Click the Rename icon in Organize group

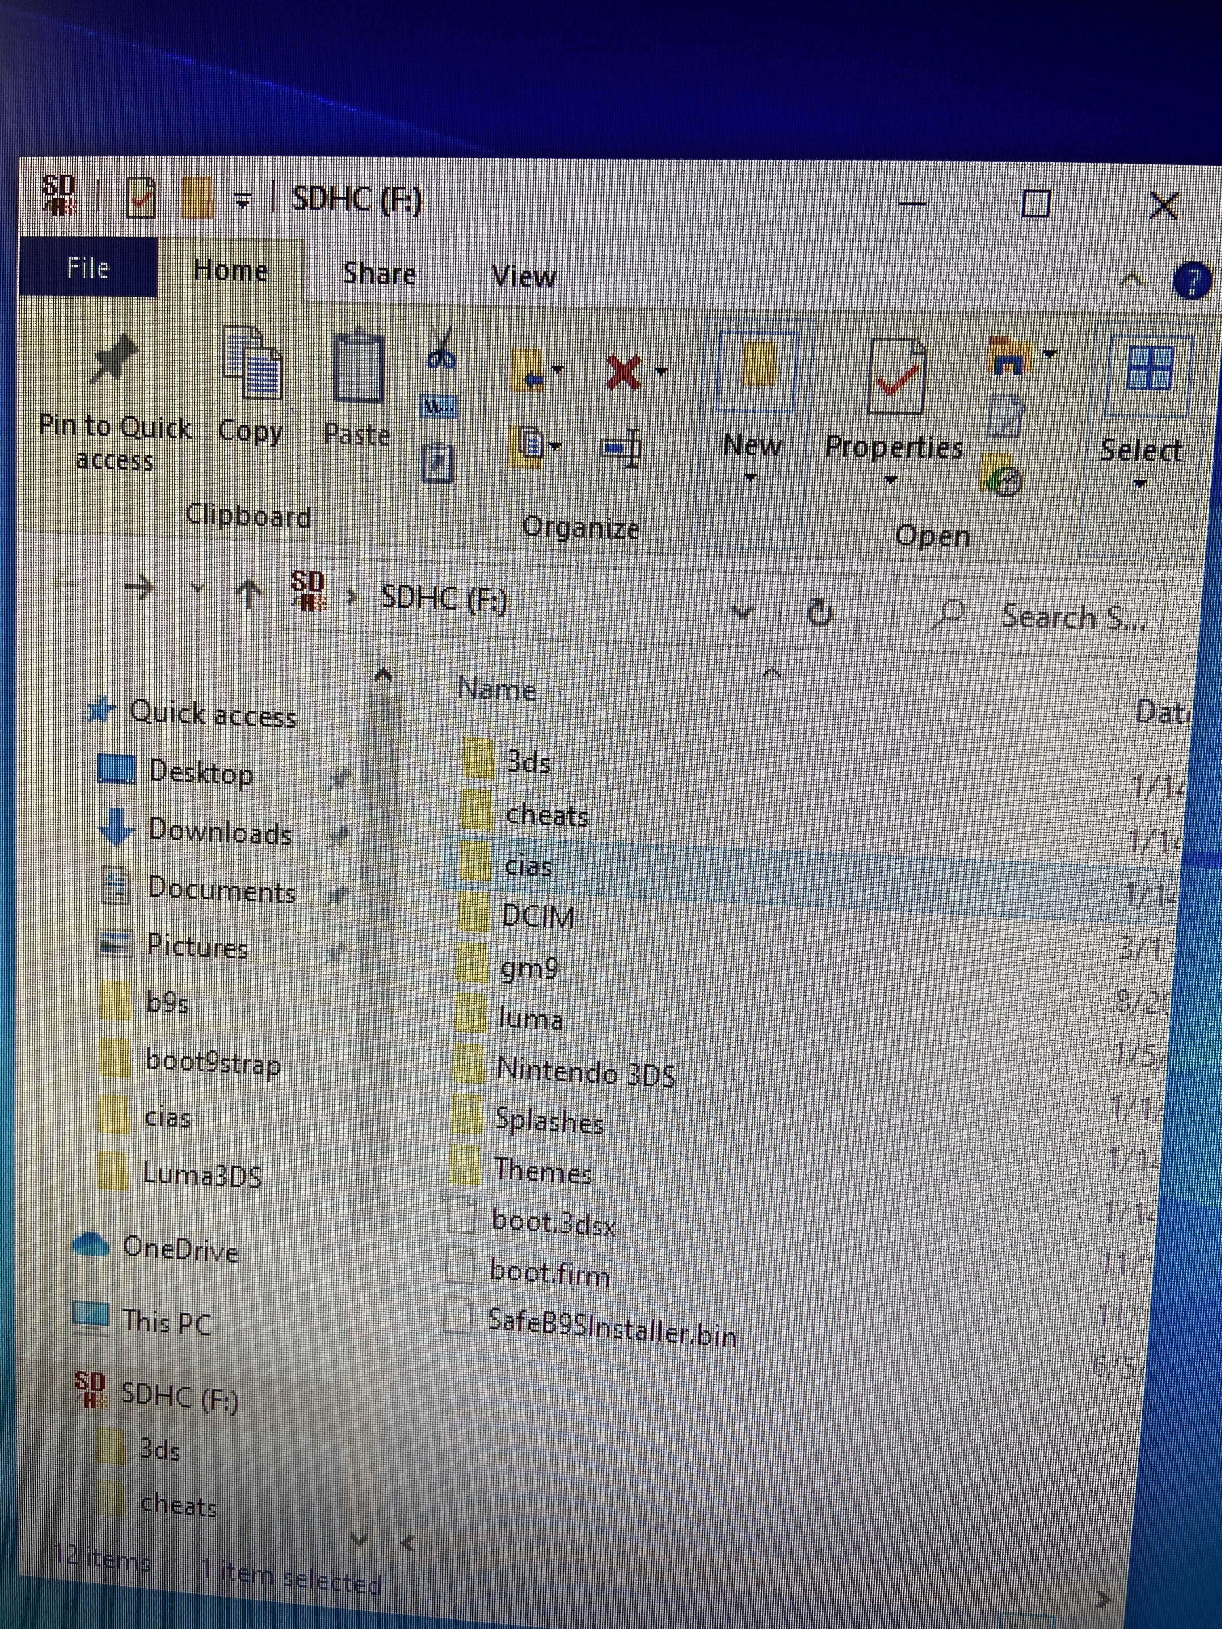pos(622,448)
